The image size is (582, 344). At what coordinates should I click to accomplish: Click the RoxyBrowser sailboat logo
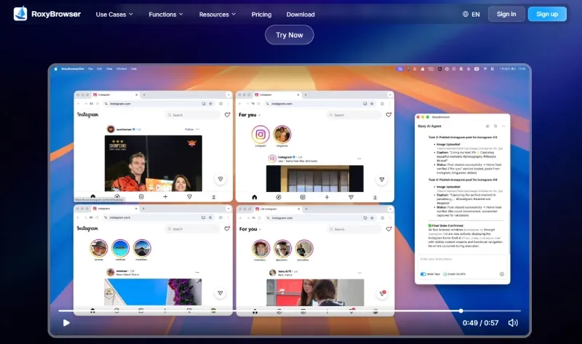[20, 14]
